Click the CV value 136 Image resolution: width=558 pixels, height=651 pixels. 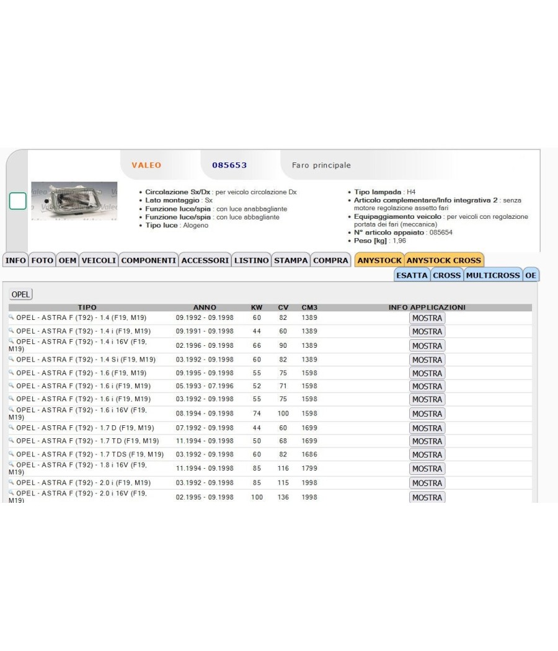[x=283, y=497]
